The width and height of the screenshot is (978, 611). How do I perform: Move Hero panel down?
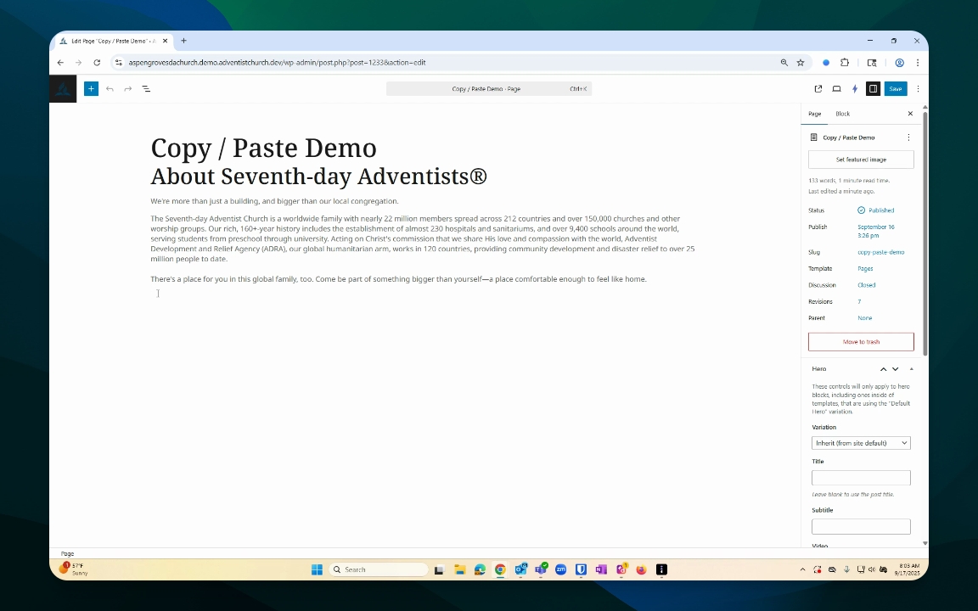tap(895, 369)
